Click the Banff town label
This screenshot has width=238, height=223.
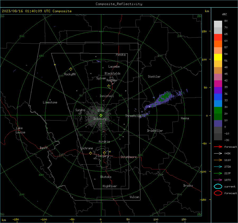click(x=44, y=148)
